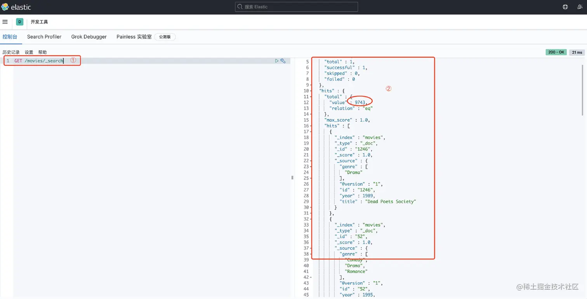
Task: Collapse the fold arrow at line 16
Action: click(311, 126)
